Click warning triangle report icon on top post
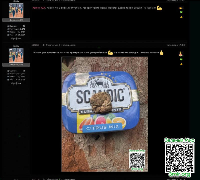200x180 pixels. [181, 17]
